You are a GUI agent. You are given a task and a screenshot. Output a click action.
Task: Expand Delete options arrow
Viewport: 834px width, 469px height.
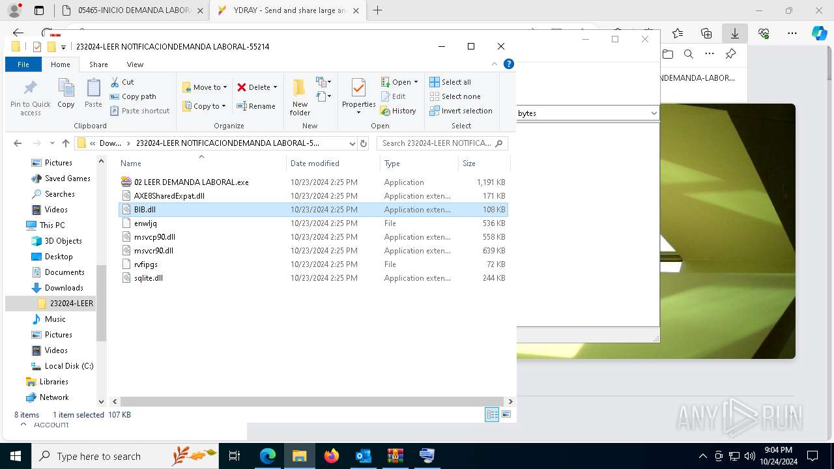[x=275, y=87]
